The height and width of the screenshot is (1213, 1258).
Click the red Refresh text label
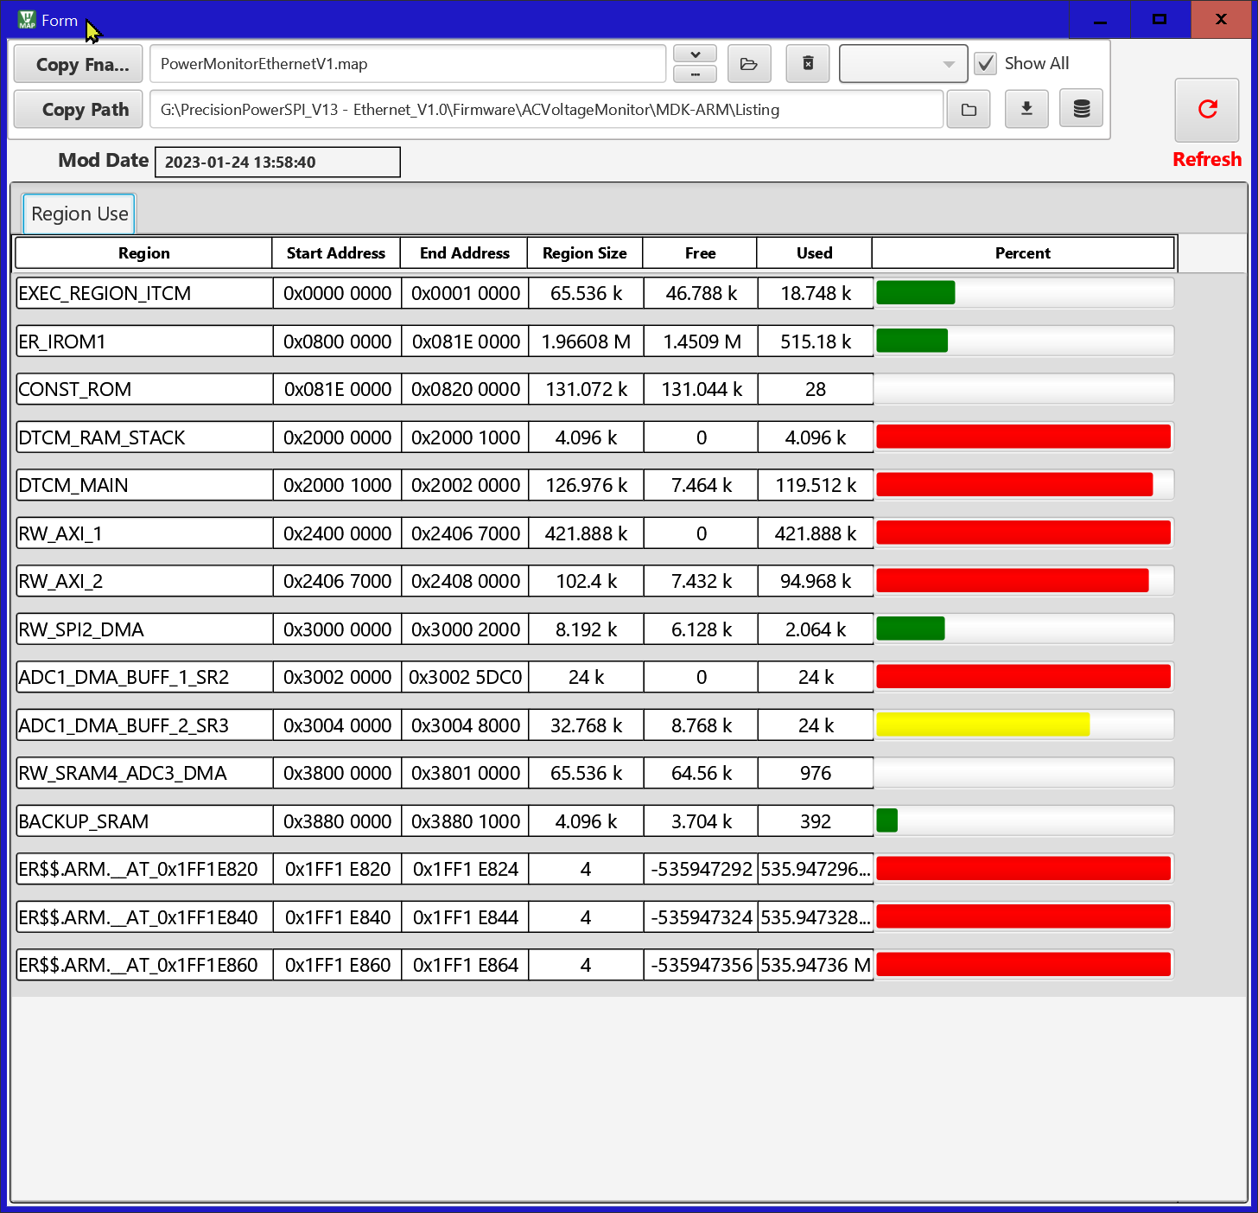pos(1207,159)
